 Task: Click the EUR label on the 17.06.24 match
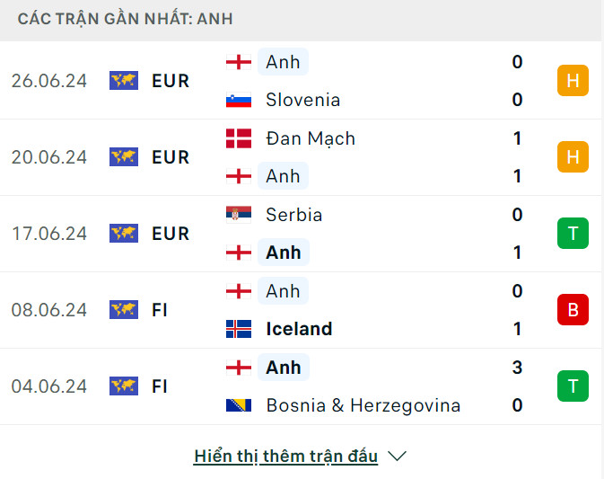tap(171, 234)
